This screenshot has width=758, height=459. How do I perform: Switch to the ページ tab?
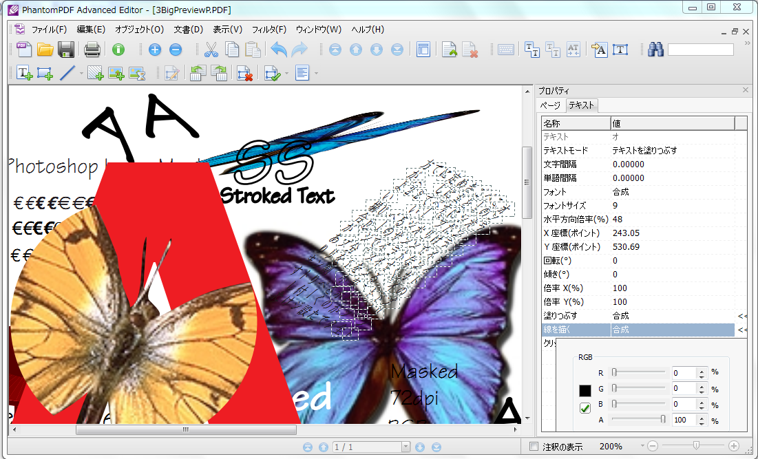click(550, 105)
